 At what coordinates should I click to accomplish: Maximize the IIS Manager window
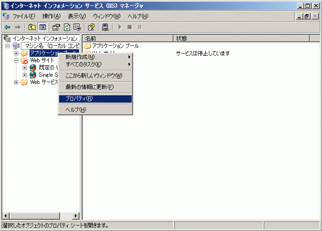pyautogui.click(x=308, y=6)
